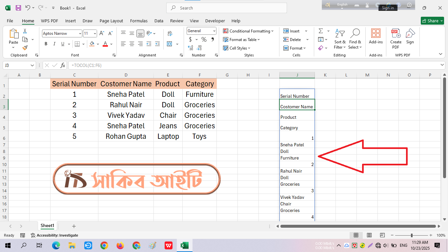The width and height of the screenshot is (448, 252).
Task: Click the Format Painter brush icon
Action: (x=25, y=48)
